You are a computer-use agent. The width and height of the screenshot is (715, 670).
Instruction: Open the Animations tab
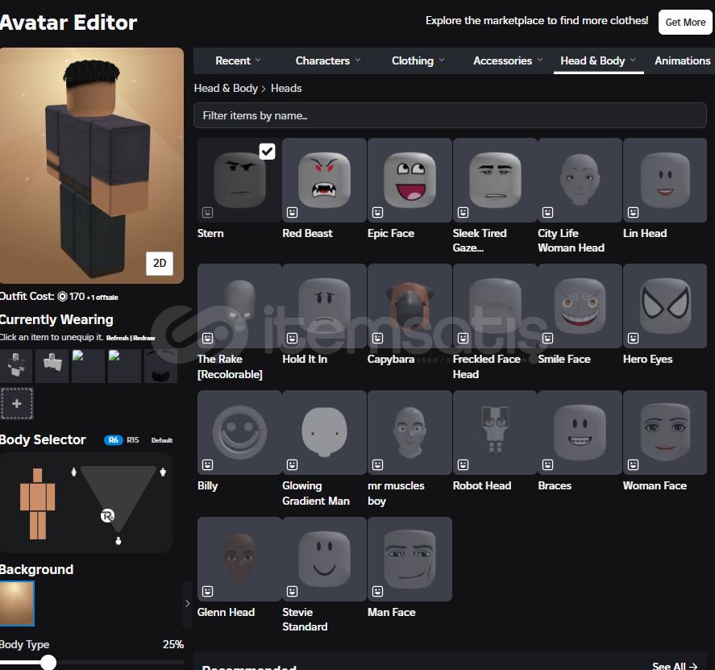(x=683, y=60)
